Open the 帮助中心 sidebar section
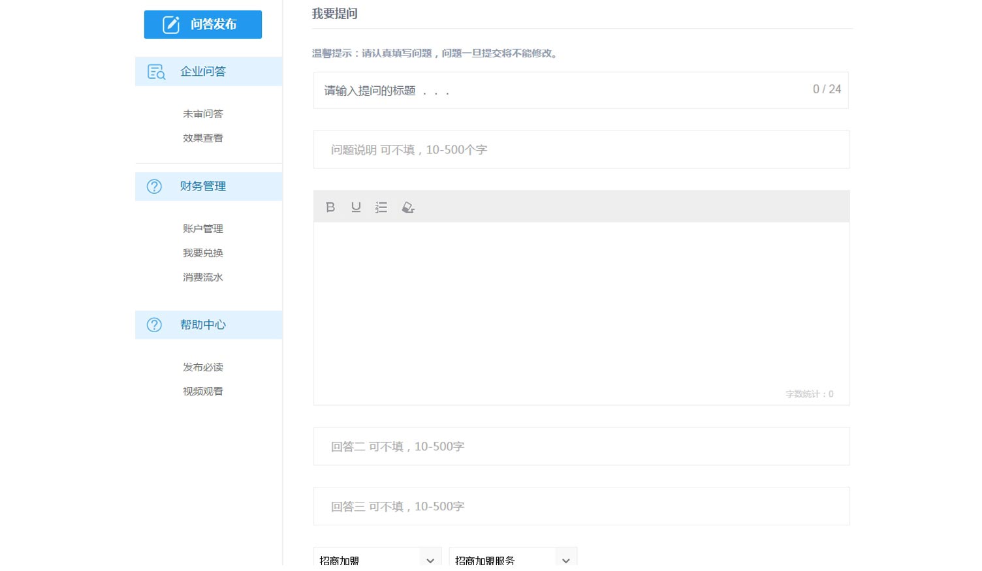This screenshot has height=571, width=982. [x=209, y=325]
